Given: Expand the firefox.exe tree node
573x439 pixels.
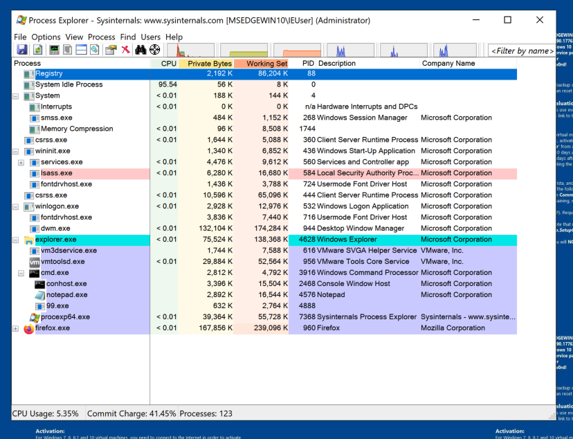Looking at the screenshot, I should (15, 328).
